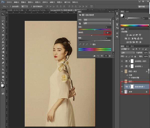Image resolution: width=150 pixels, height=128 pixels.
Task: Switch default colors via small swatch icon
Action: (x=2, y=83)
